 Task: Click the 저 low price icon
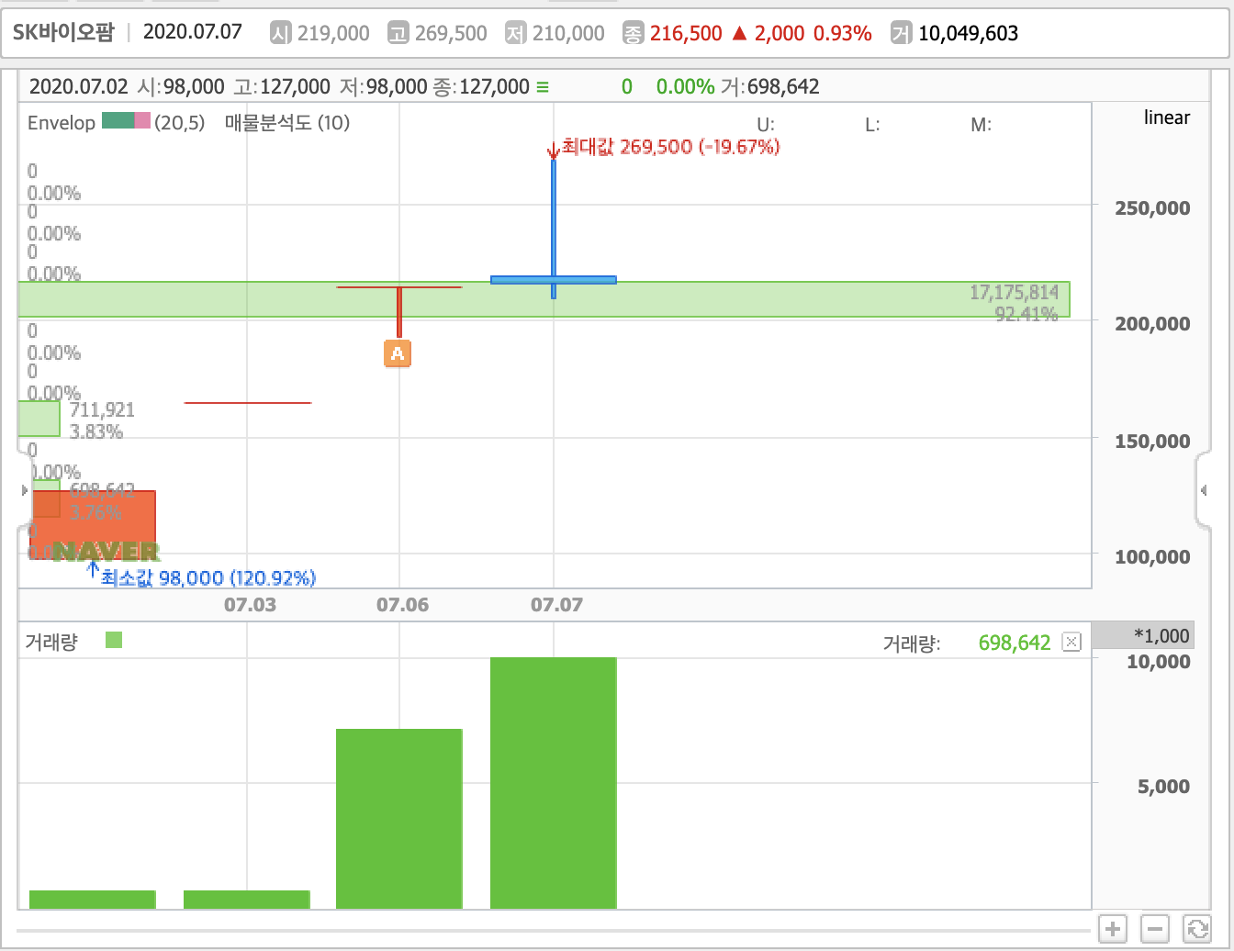click(516, 33)
